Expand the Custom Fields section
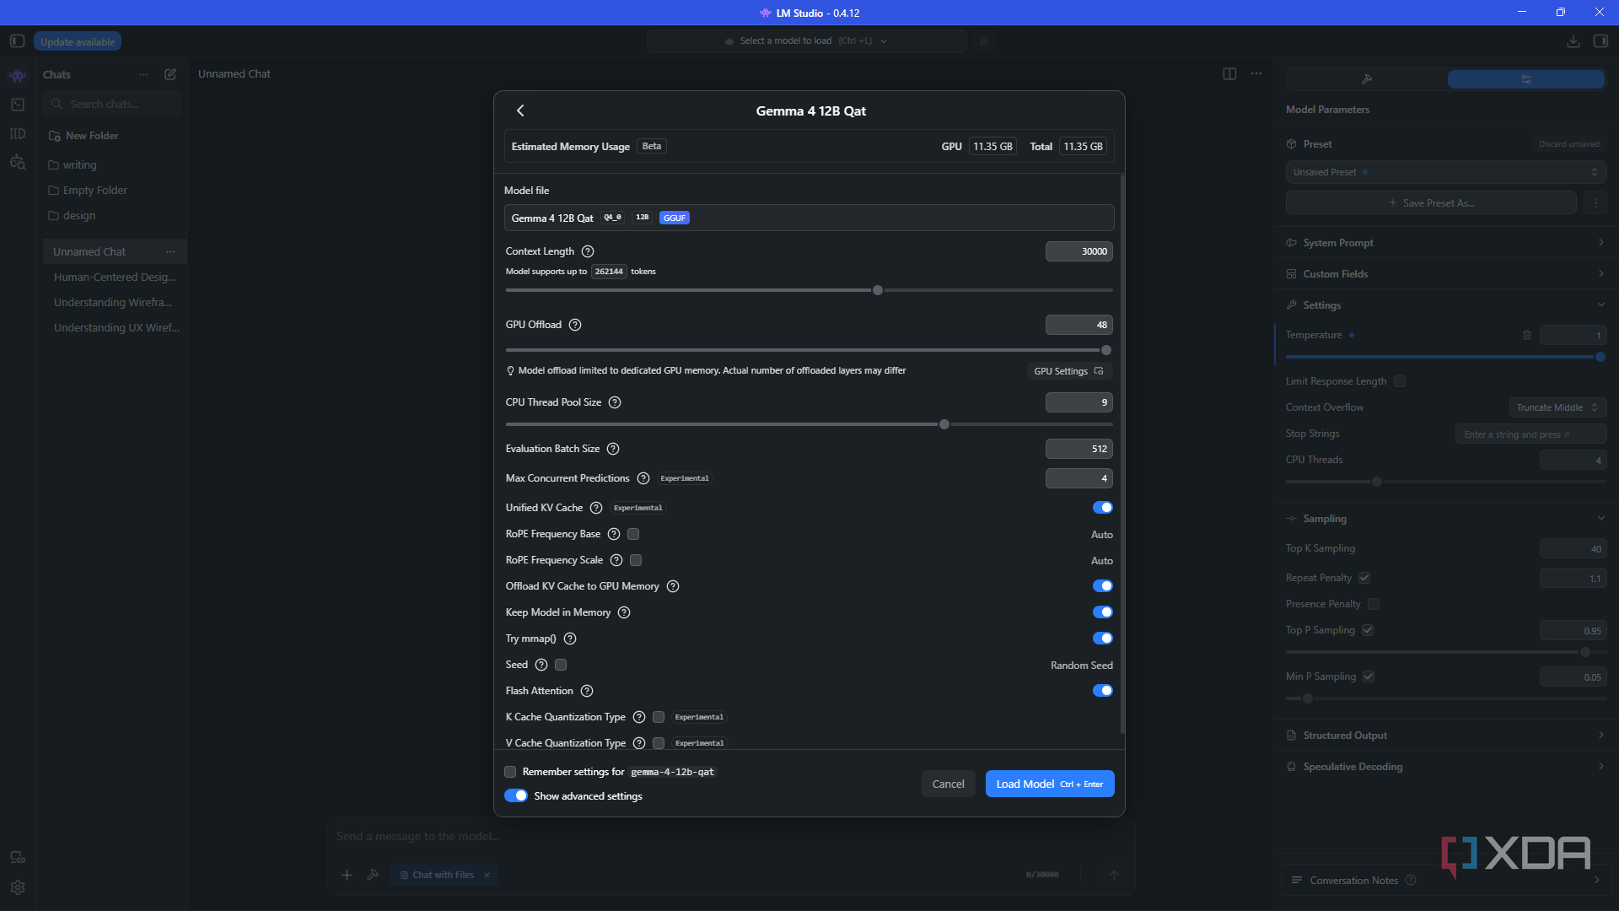This screenshot has width=1619, height=911. coord(1445,274)
